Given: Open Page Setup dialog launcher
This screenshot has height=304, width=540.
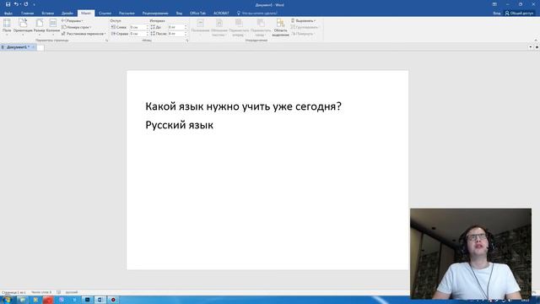Looking at the screenshot, I should [x=107, y=41].
